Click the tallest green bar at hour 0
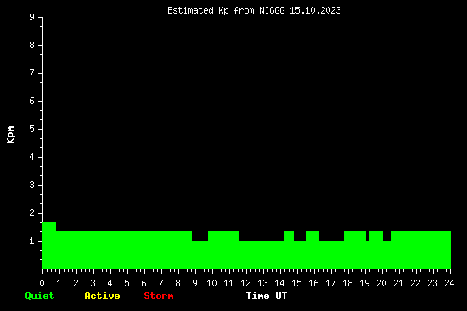The image size is (467, 311). point(49,246)
